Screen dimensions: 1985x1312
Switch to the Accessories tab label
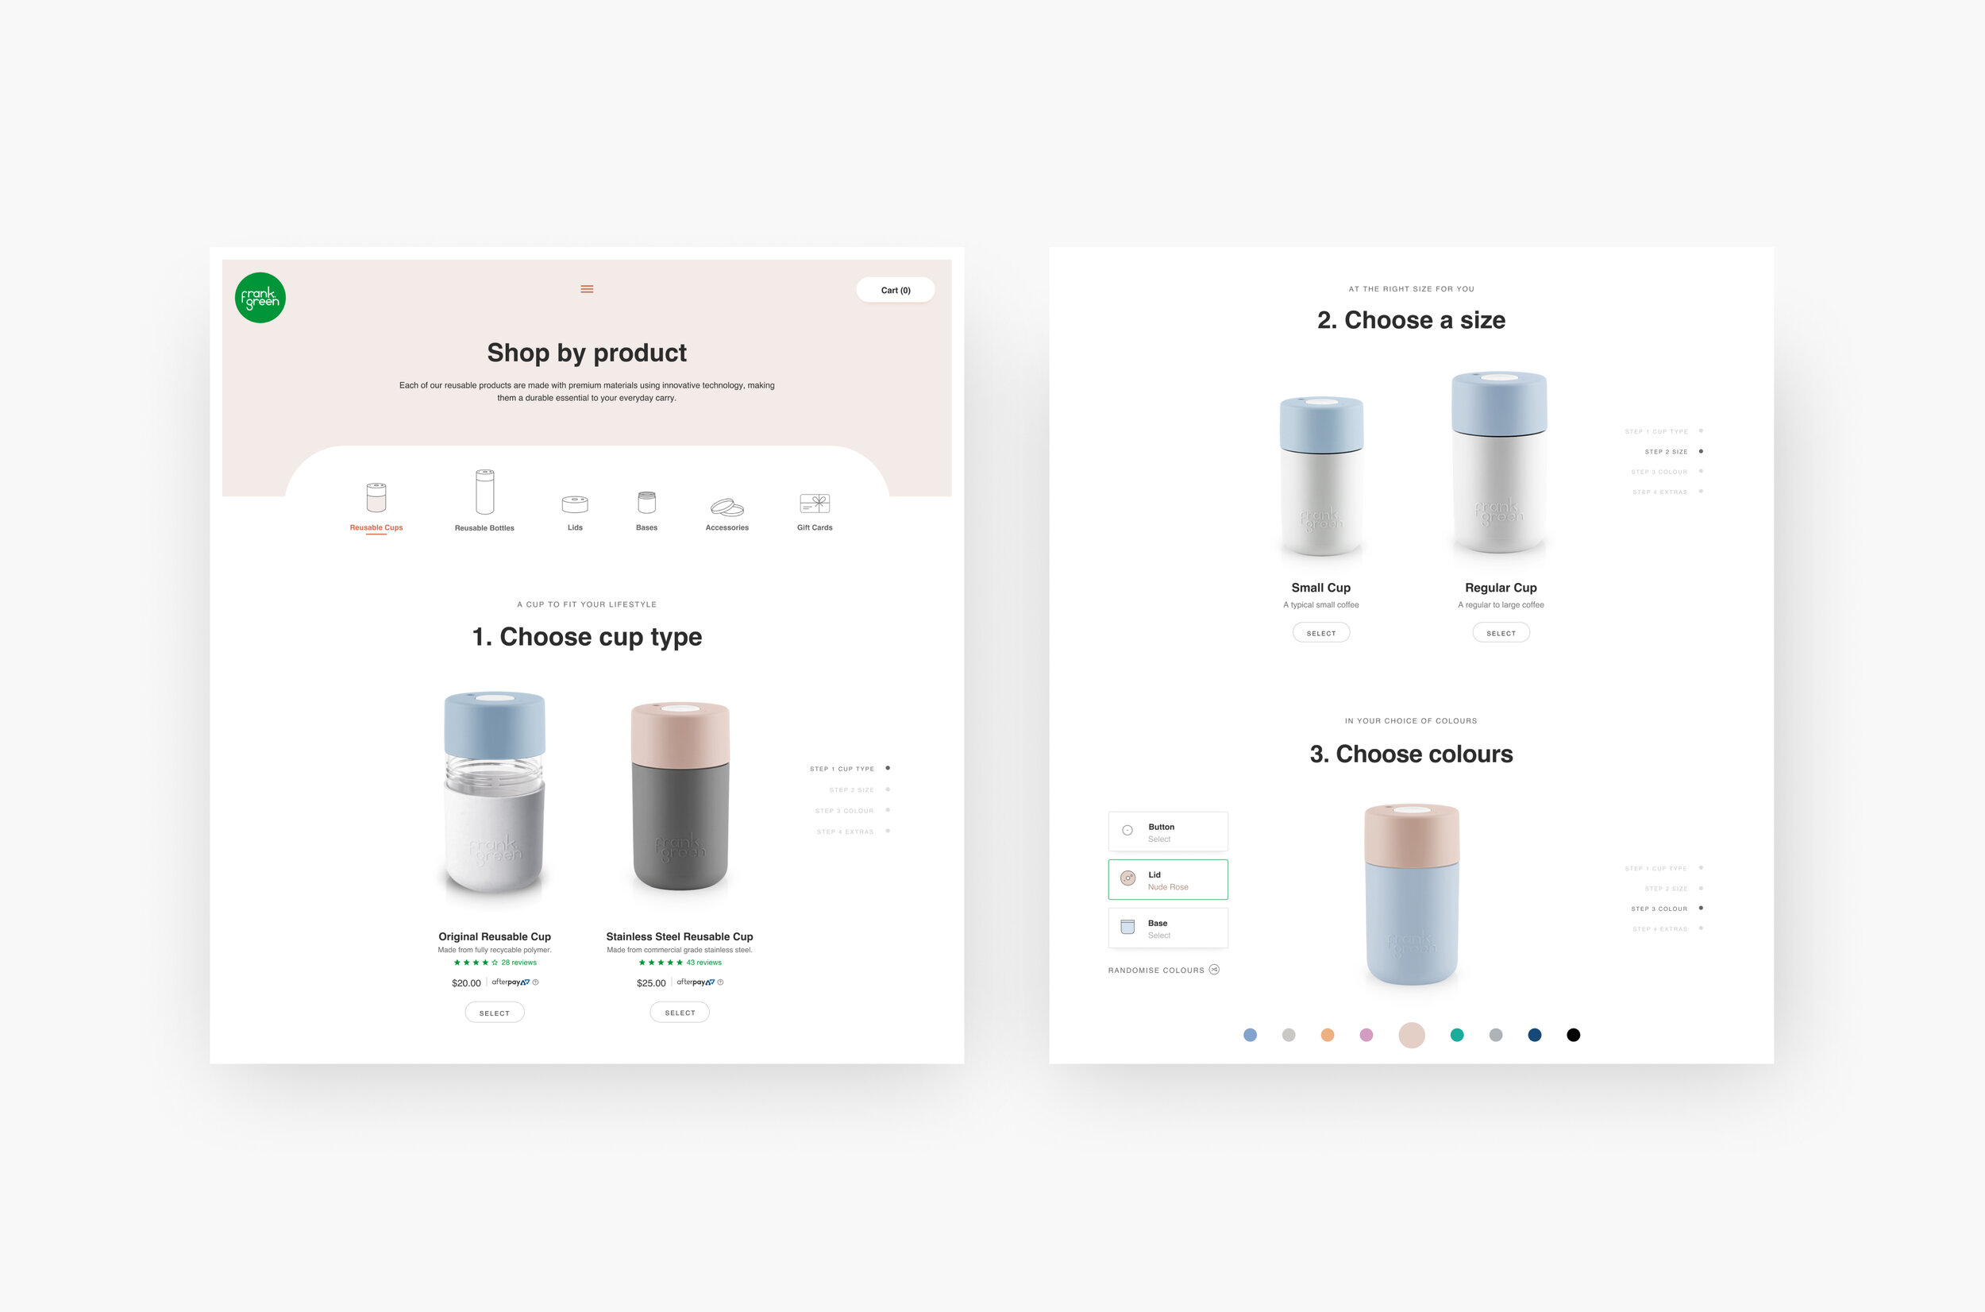[727, 527]
